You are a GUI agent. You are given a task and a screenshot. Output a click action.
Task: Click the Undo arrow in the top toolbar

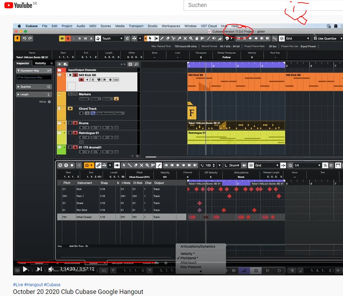pos(24,38)
